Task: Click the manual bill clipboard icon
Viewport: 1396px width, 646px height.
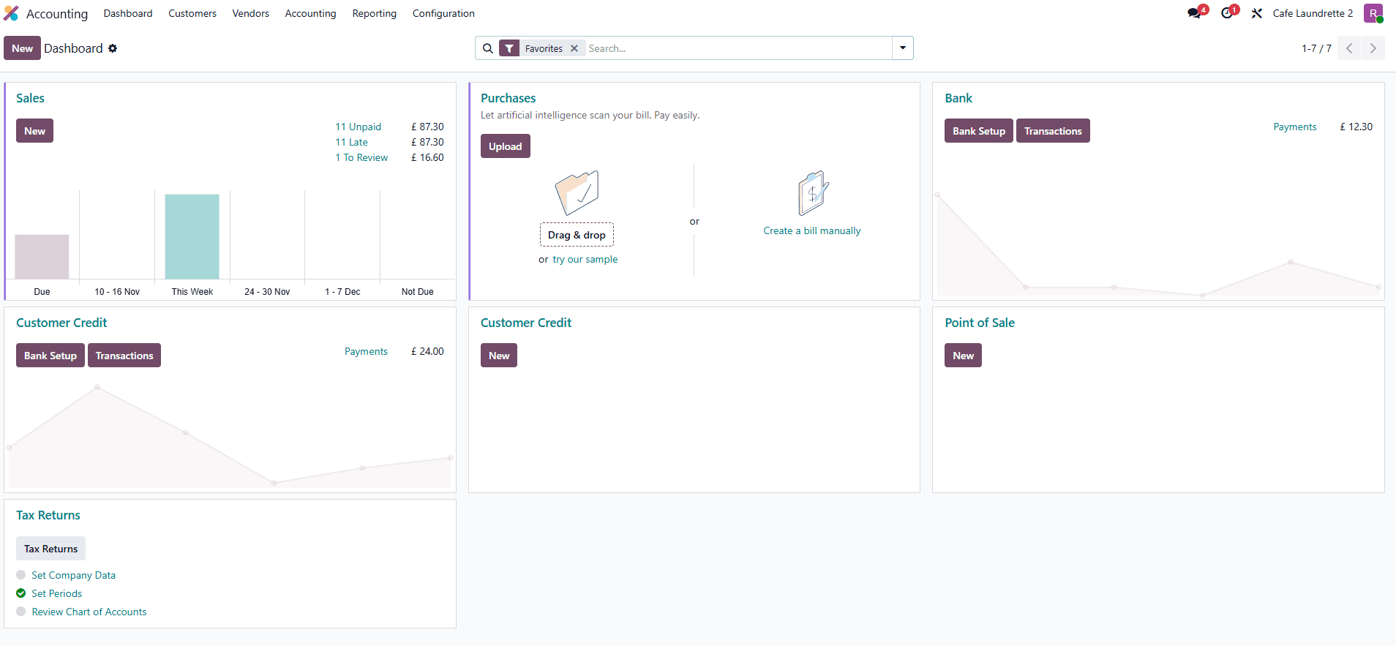Action: point(813,192)
